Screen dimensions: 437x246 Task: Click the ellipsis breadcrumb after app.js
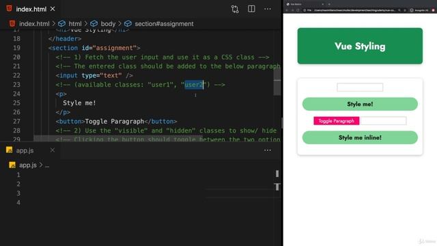47,165
